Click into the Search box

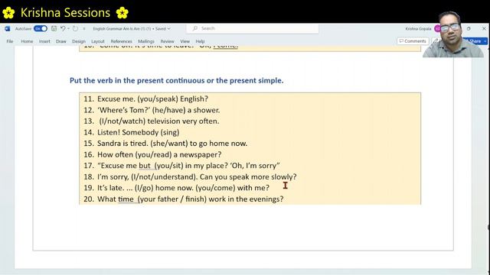(x=253, y=28)
